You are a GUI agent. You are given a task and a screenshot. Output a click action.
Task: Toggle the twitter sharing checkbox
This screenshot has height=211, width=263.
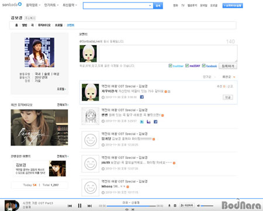pos(170,65)
